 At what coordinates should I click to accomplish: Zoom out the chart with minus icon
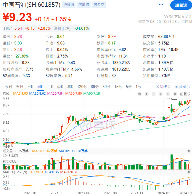coord(154,94)
